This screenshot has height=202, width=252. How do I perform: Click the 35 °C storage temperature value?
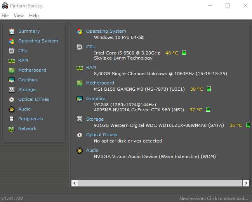[x=236, y=125]
